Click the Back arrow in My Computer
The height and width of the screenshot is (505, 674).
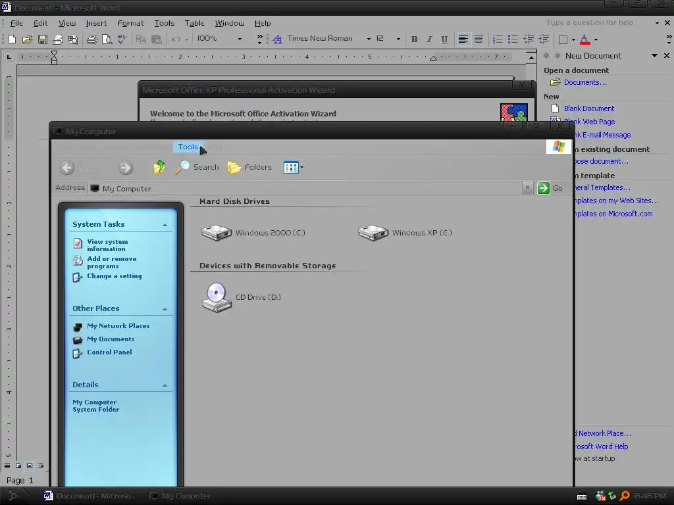tap(67, 168)
